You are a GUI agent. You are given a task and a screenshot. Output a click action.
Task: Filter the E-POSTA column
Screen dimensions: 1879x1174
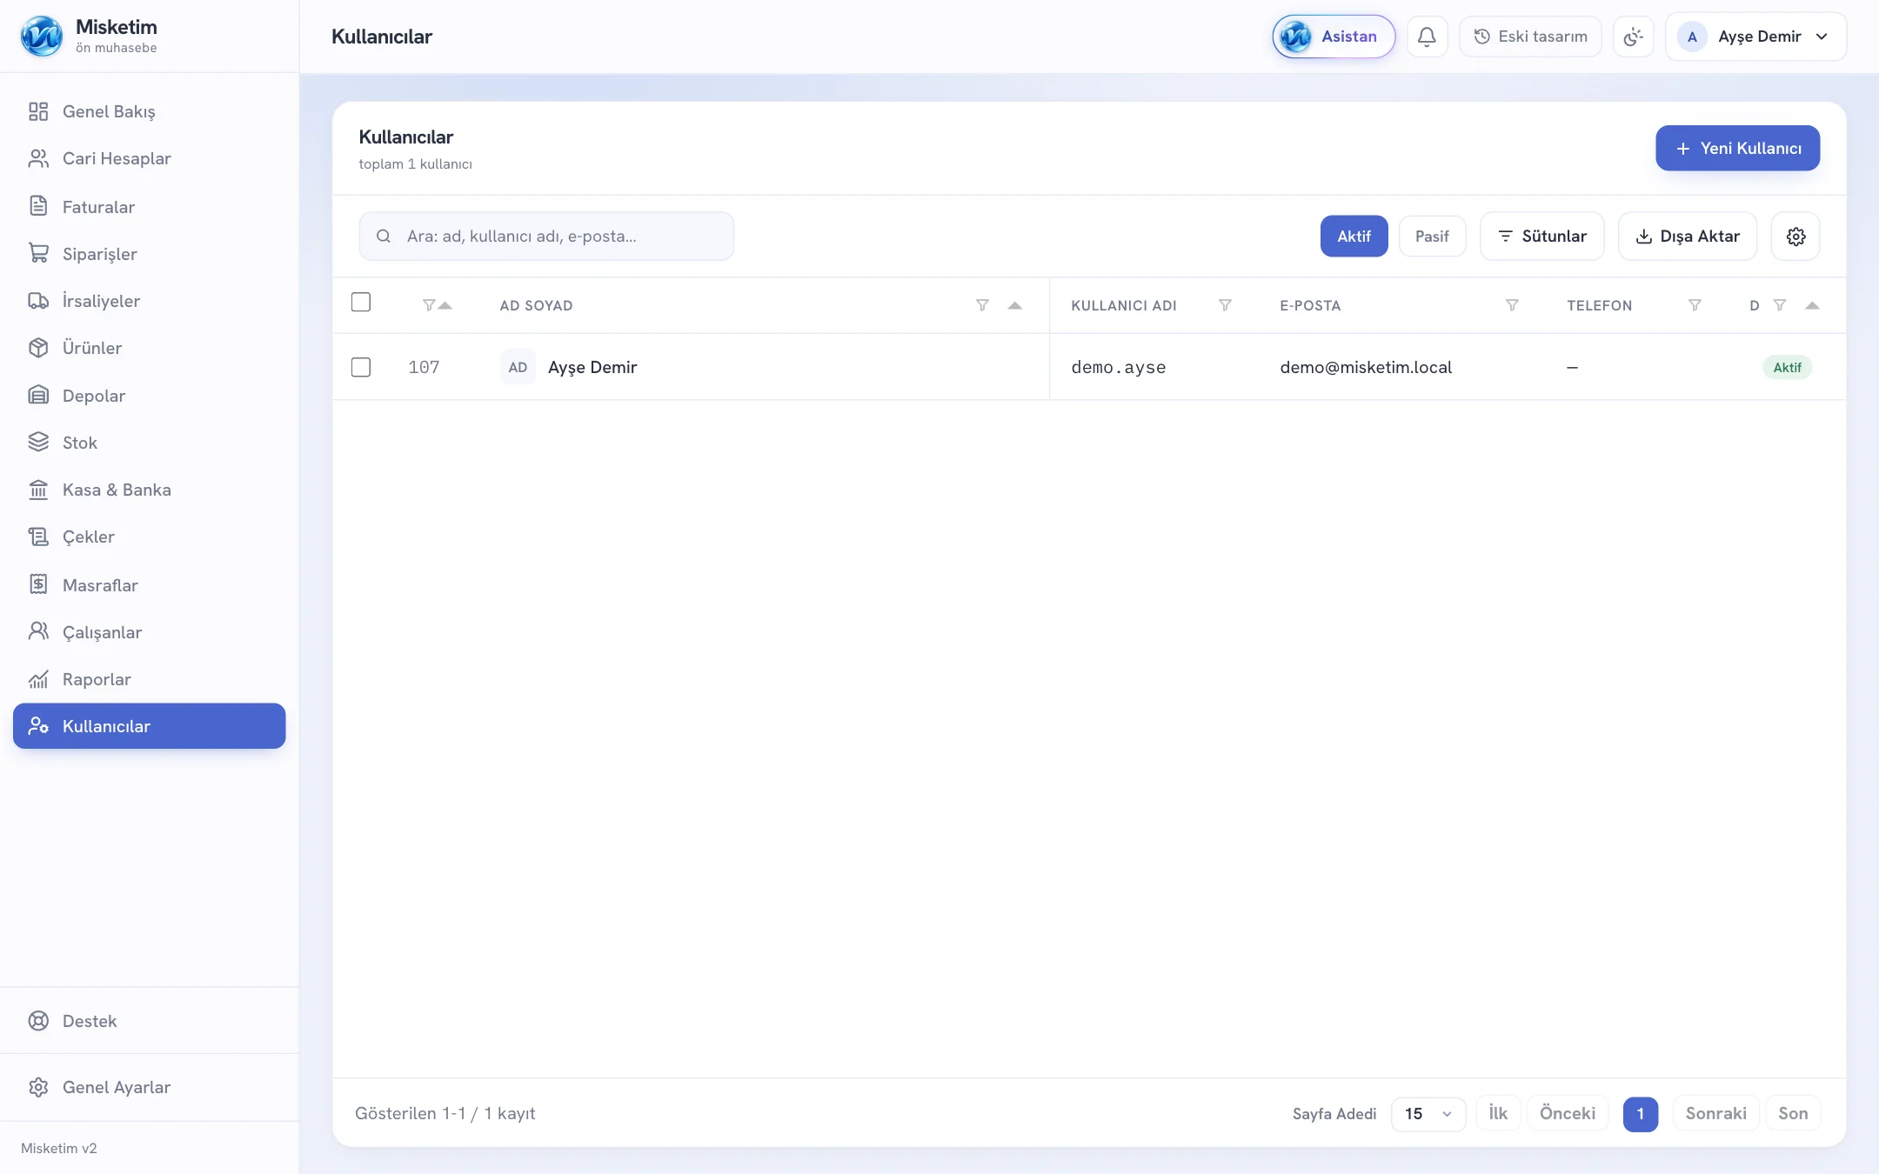pos(1512,305)
